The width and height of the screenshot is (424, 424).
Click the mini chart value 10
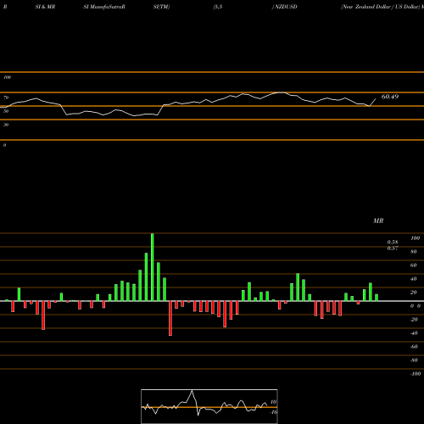[273, 402]
